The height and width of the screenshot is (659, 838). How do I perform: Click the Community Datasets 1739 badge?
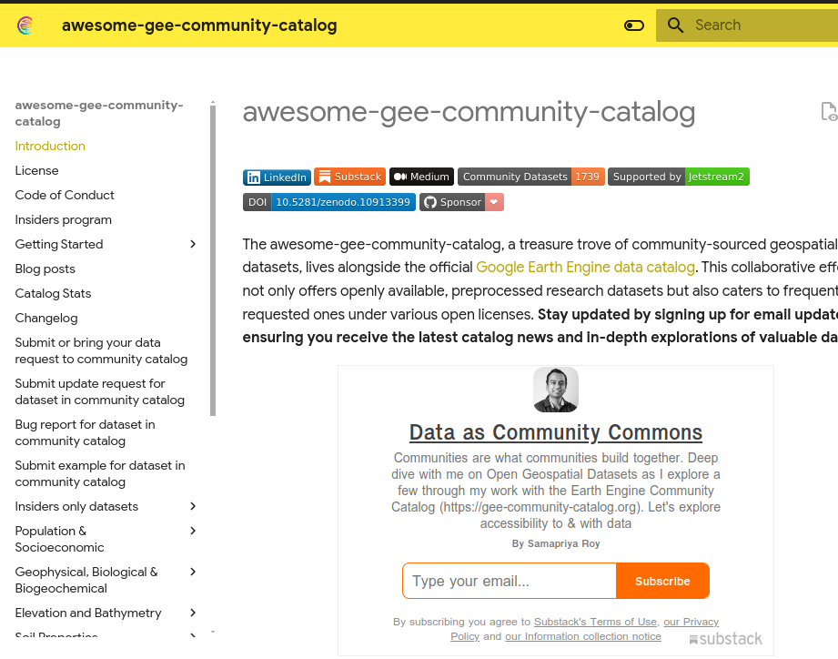530,177
